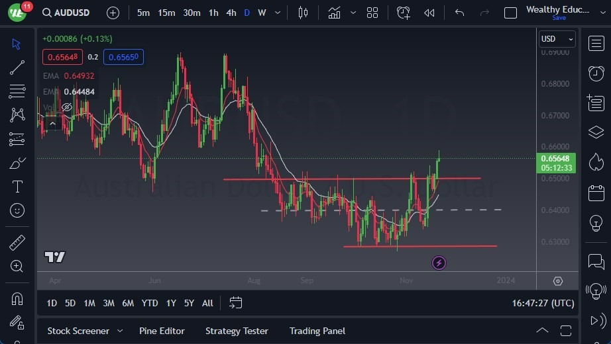The height and width of the screenshot is (344, 611).
Task: Select the brush drawing tool
Action: pos(17,163)
